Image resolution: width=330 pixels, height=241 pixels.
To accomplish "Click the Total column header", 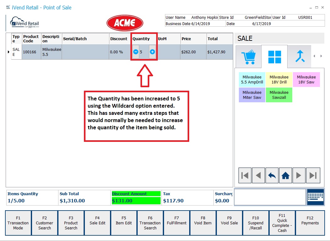I will (219, 39).
